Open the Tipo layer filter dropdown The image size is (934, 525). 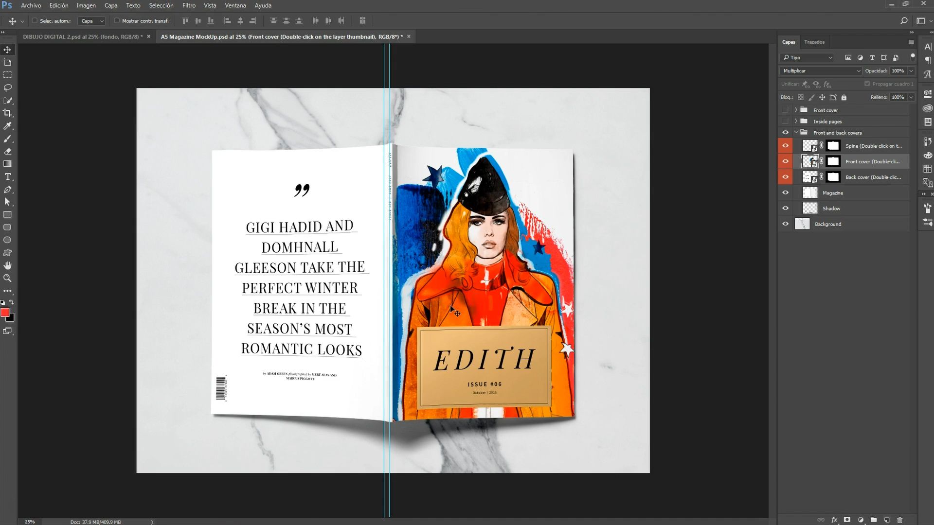pos(807,57)
